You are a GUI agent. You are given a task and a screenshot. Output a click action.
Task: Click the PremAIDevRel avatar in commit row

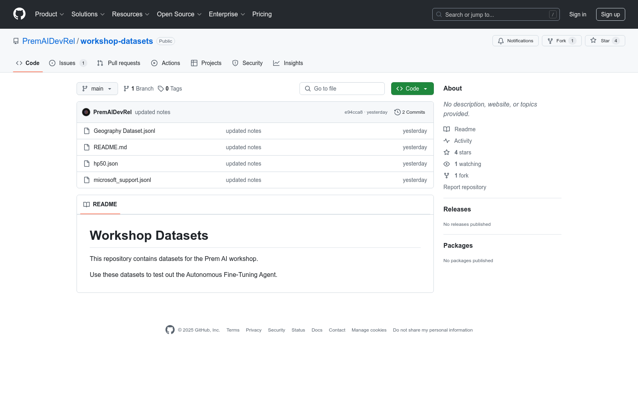[x=86, y=112]
